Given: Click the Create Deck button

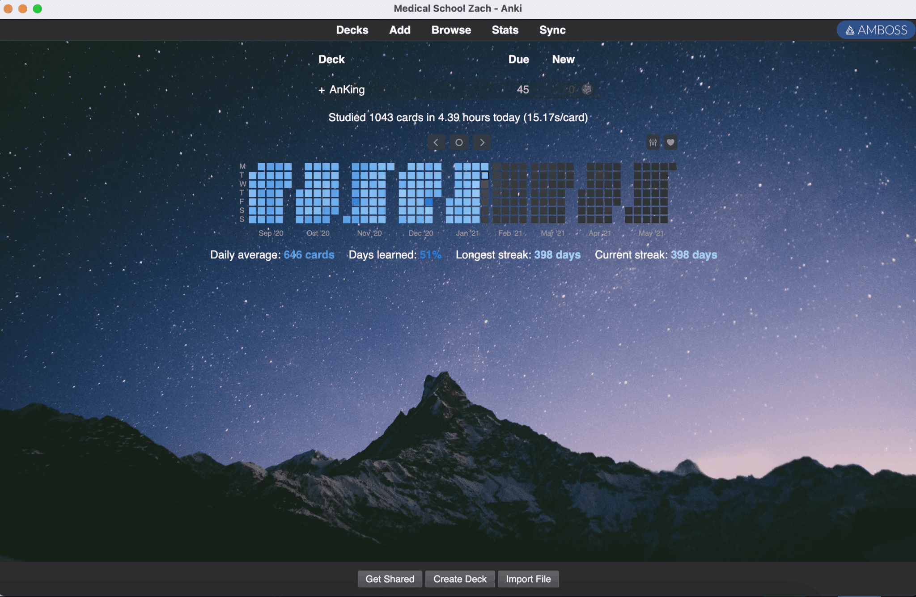Looking at the screenshot, I should (460, 579).
